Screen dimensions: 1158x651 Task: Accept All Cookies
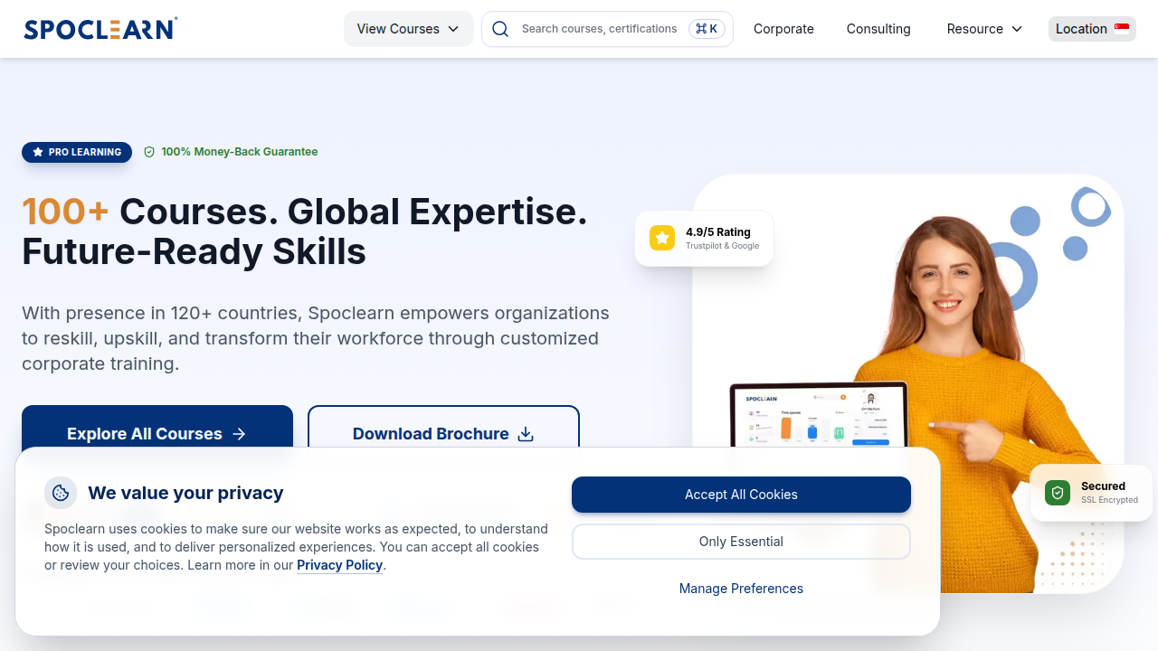(x=741, y=495)
